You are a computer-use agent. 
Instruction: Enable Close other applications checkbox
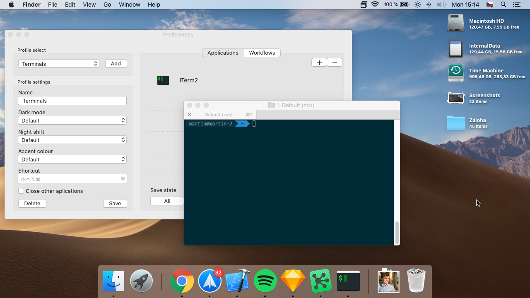coord(21,191)
